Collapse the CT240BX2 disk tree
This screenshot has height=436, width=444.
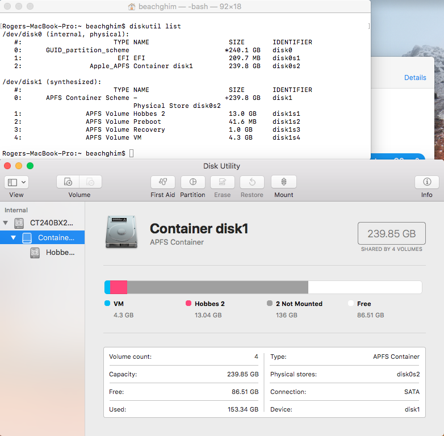tap(5, 223)
